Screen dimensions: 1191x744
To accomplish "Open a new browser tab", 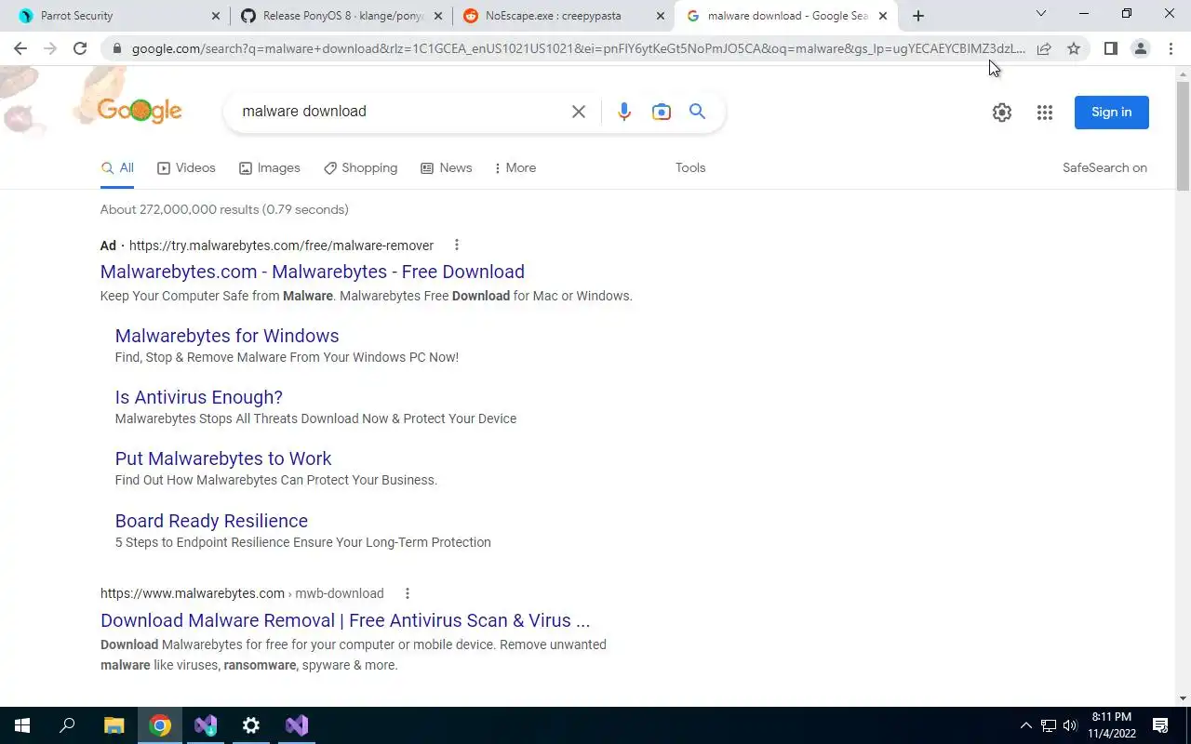I will click(x=918, y=16).
